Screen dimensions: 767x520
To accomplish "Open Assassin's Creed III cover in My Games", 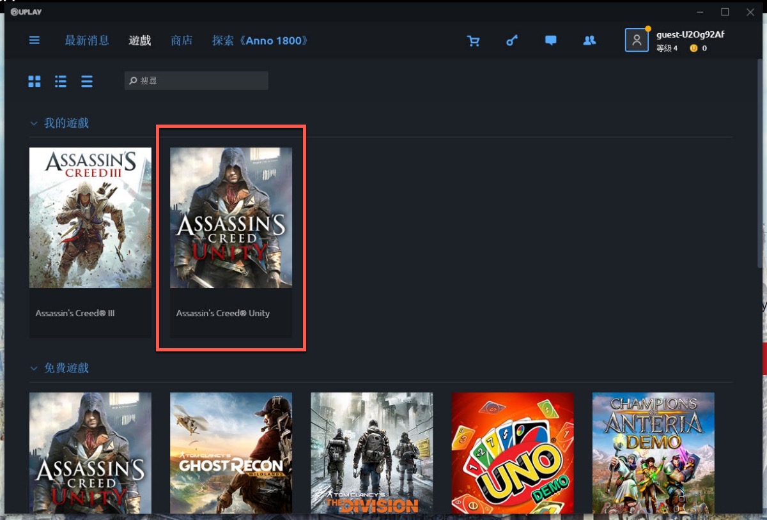I will pos(90,218).
